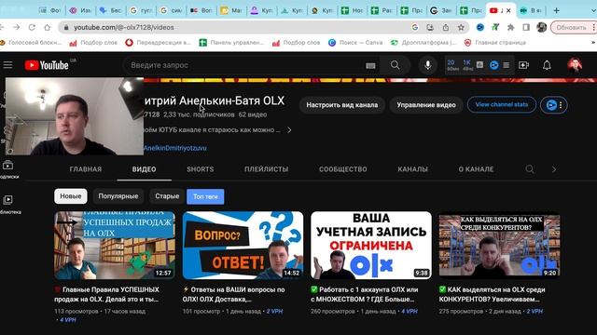This screenshot has height=335, width=597.
Task: Open title Ответы на ВАШИ вопросы по ОЛХ
Action: coord(234,294)
